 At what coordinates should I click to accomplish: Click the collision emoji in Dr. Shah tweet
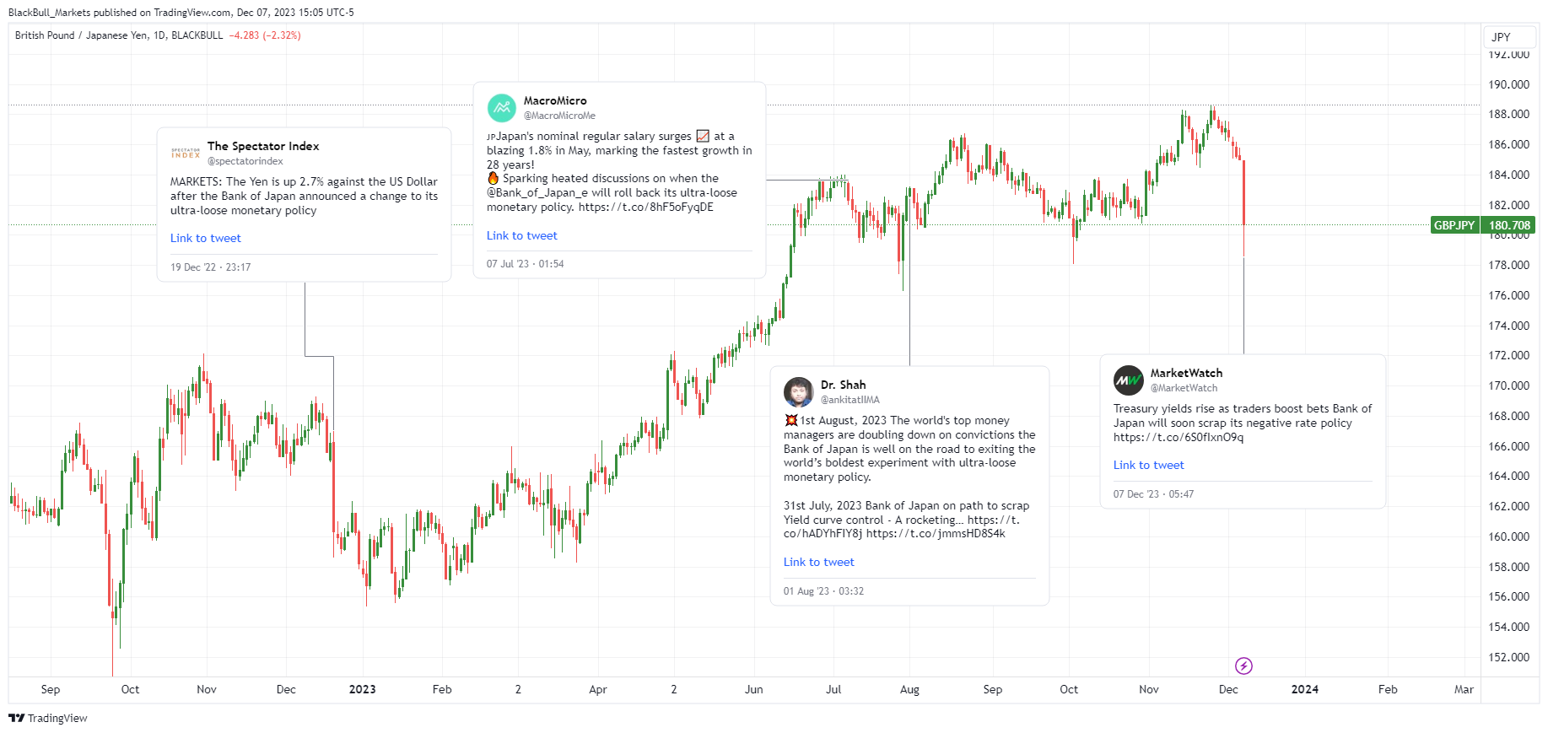pyautogui.click(x=791, y=420)
